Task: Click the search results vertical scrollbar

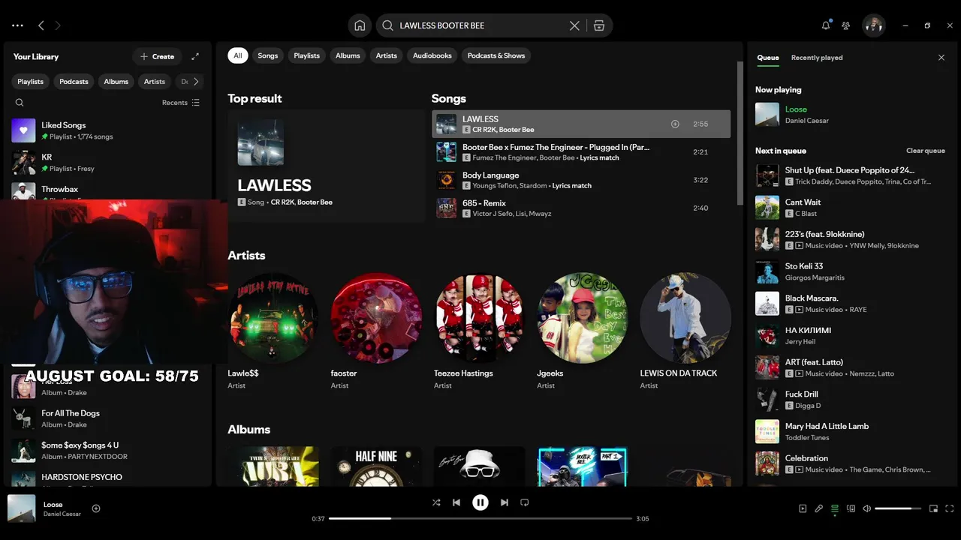Action: point(739,132)
